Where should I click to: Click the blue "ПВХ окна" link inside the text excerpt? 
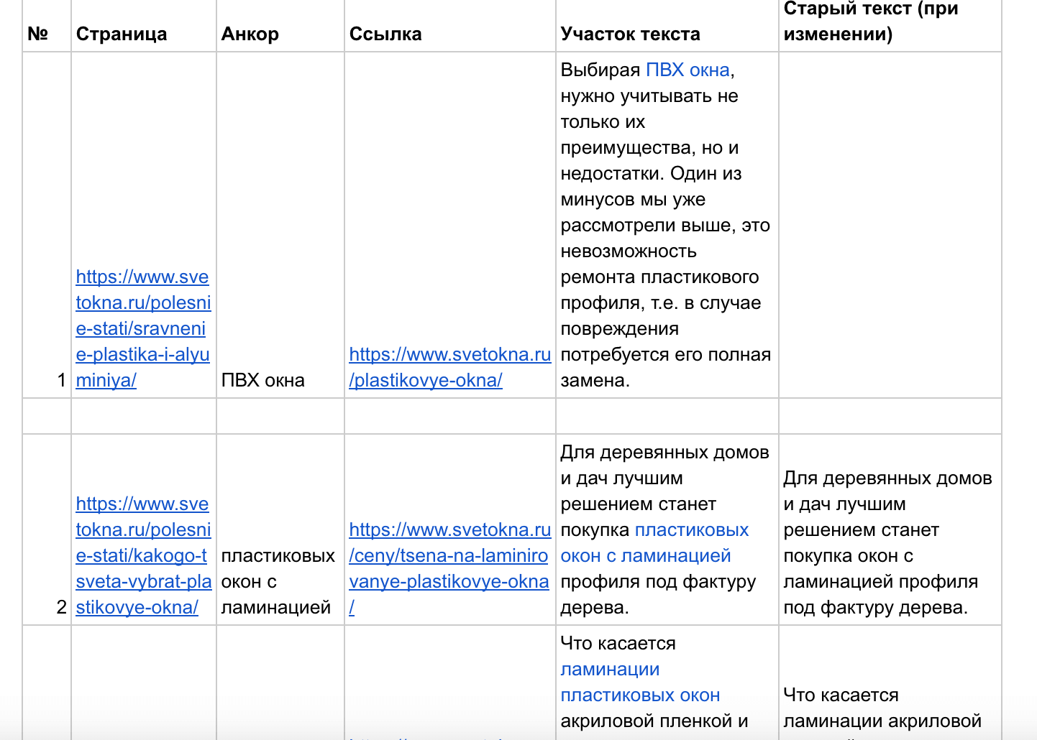[687, 70]
